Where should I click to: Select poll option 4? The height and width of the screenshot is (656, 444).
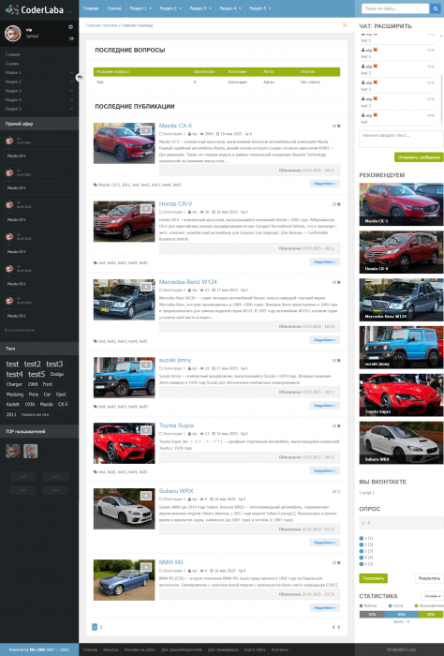click(362, 558)
